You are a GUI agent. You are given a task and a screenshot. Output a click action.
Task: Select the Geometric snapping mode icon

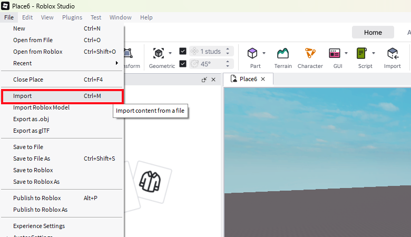pos(158,53)
